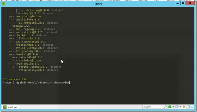Click the magnifier icon in Search box
Image resolution: width=197 pixels, height=112 pixels.
pos(165,107)
